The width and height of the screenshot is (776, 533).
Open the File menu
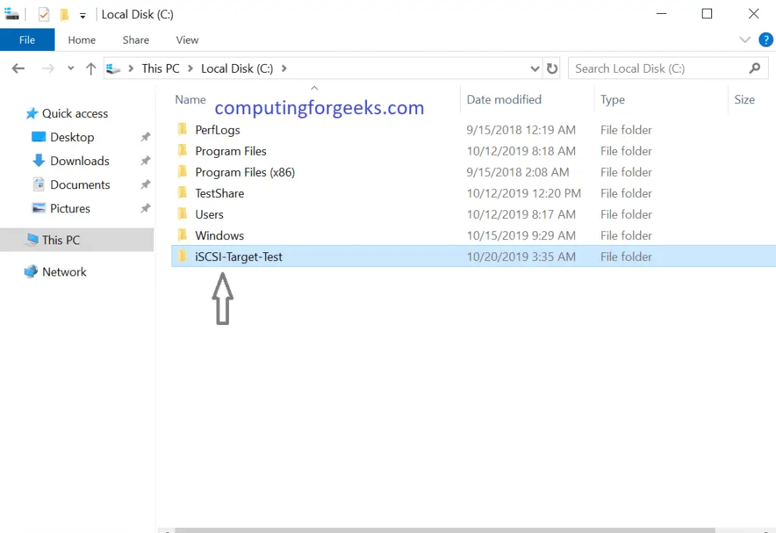(27, 40)
